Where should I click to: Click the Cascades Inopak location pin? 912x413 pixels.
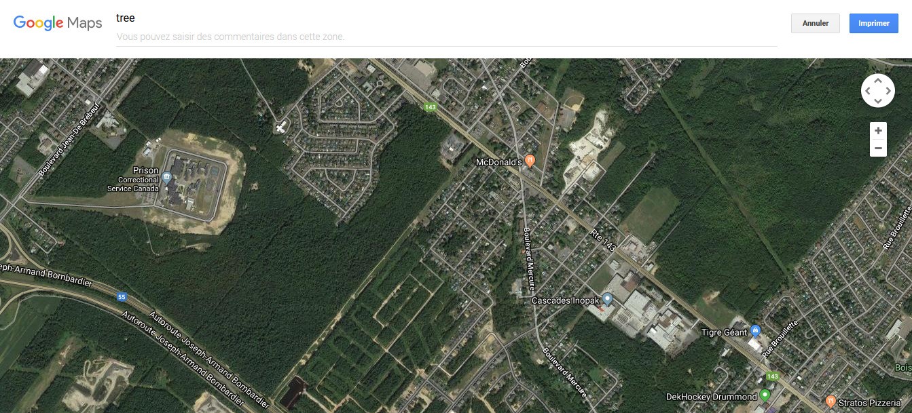pyautogui.click(x=608, y=299)
